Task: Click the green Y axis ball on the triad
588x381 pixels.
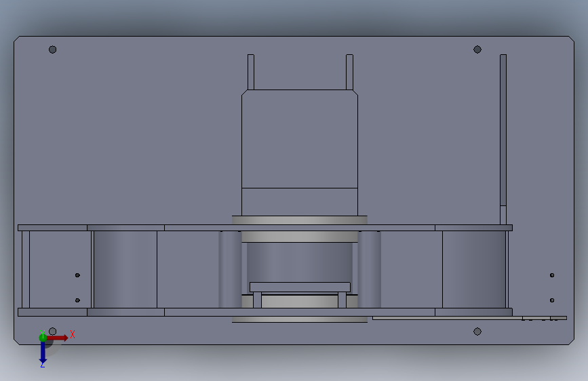Action: point(43,338)
